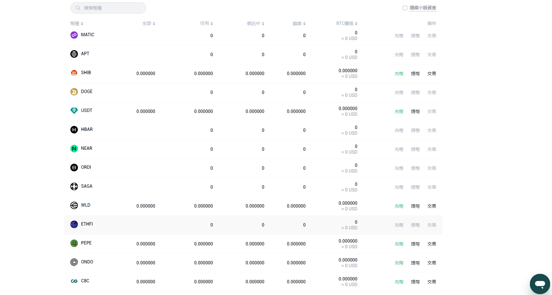
Task: Click the ETHFI coin icon
Action: pos(74,224)
